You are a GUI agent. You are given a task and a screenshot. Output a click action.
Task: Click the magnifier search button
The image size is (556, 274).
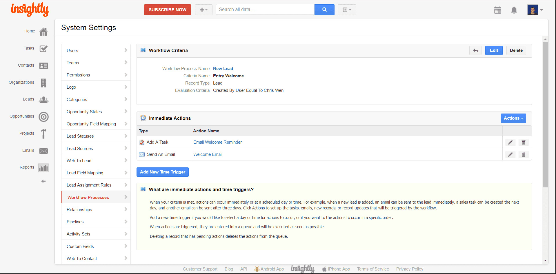pos(324,10)
